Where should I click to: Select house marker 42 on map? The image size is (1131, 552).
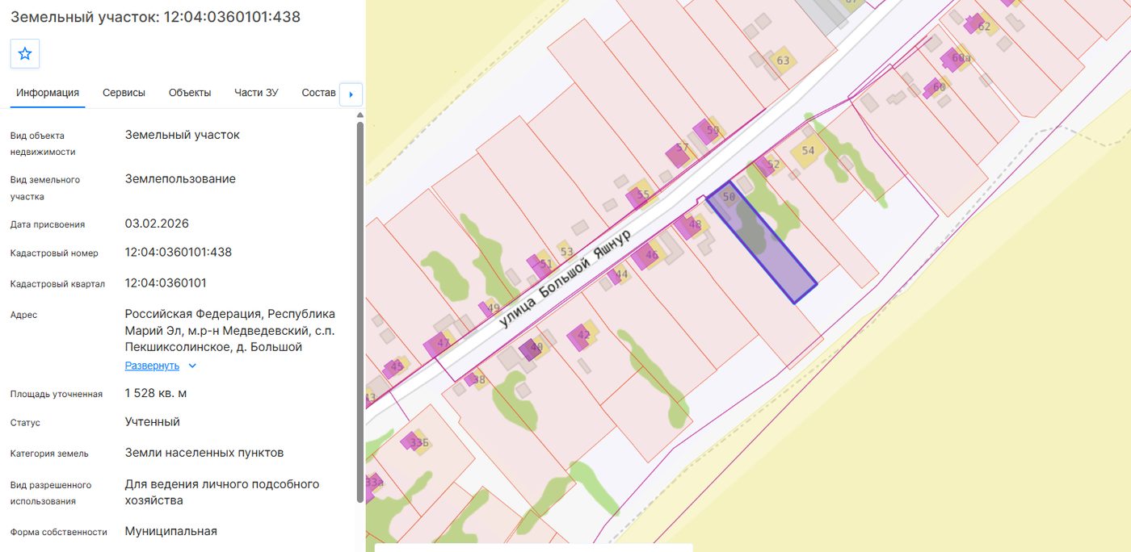coord(583,335)
